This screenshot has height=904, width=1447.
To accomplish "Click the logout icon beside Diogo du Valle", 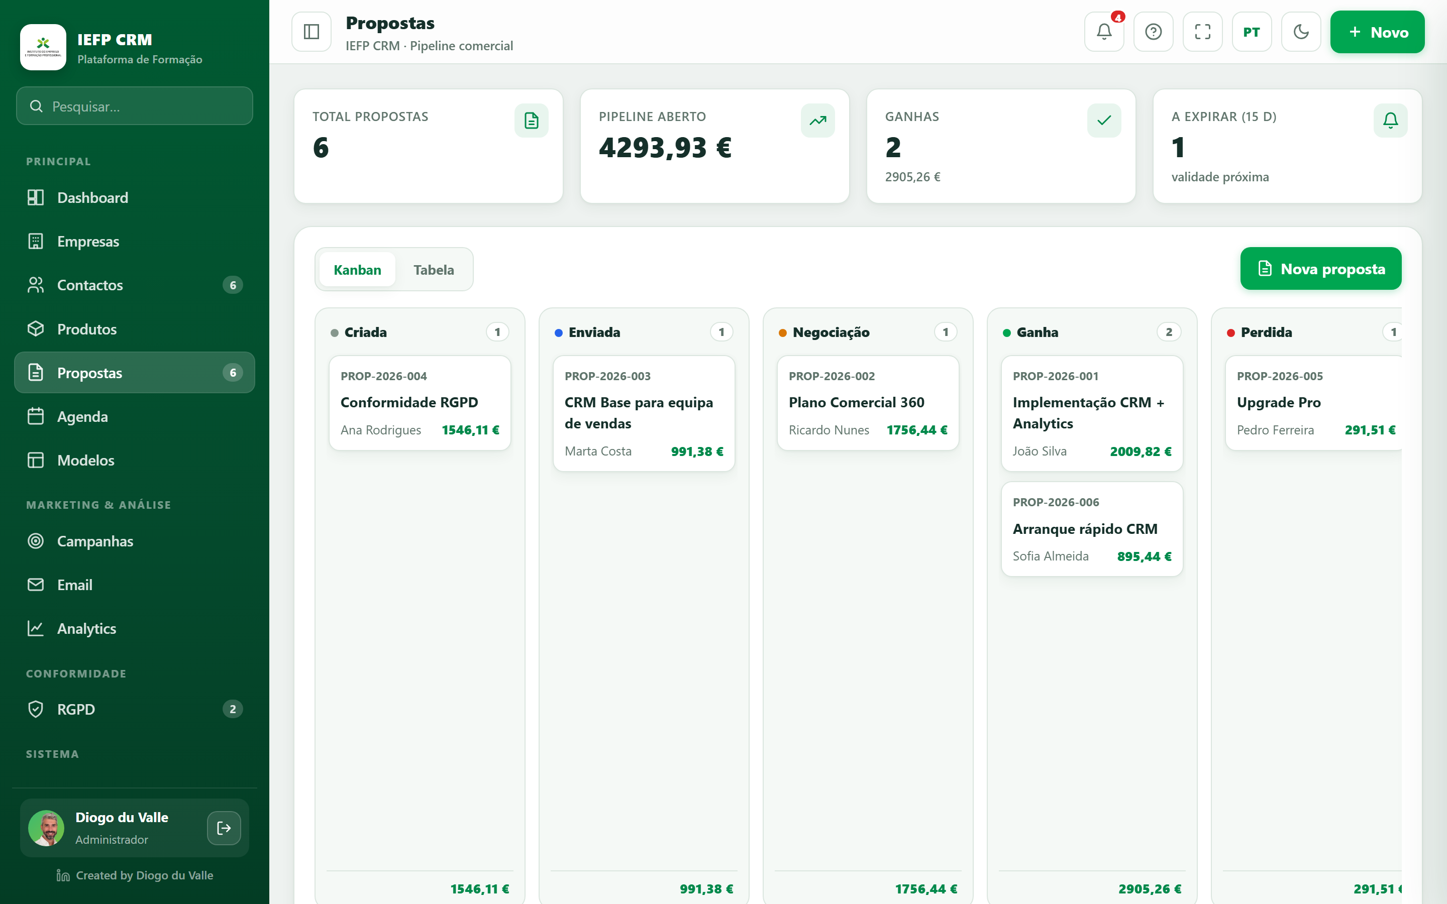I will 224,828.
